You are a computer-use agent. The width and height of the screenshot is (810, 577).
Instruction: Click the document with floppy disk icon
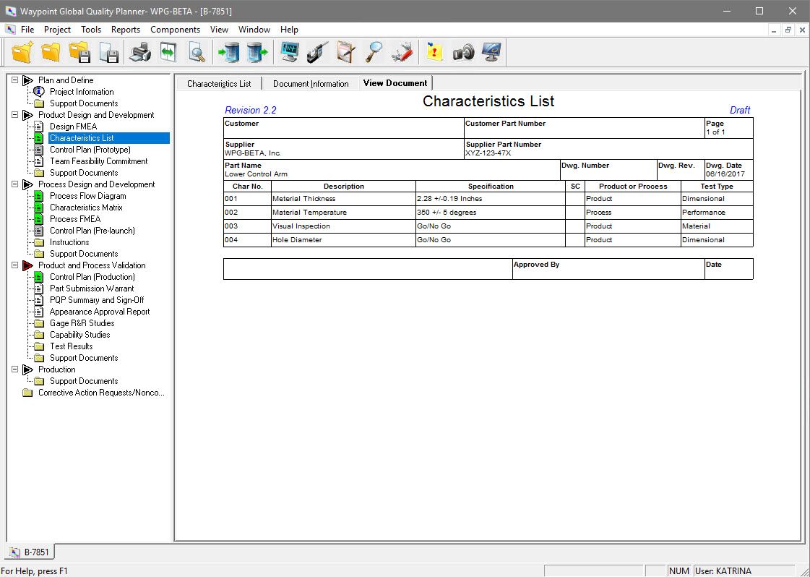click(109, 52)
